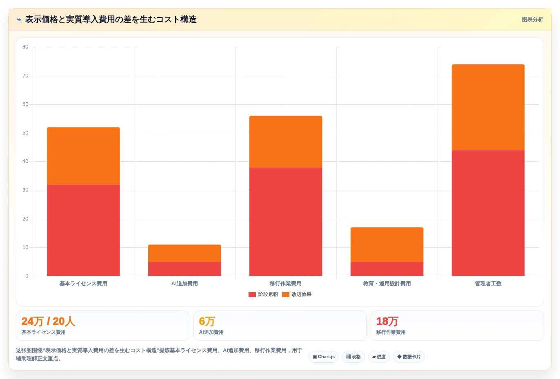
Task: Click the y-axis value 80
Action: 25,47
